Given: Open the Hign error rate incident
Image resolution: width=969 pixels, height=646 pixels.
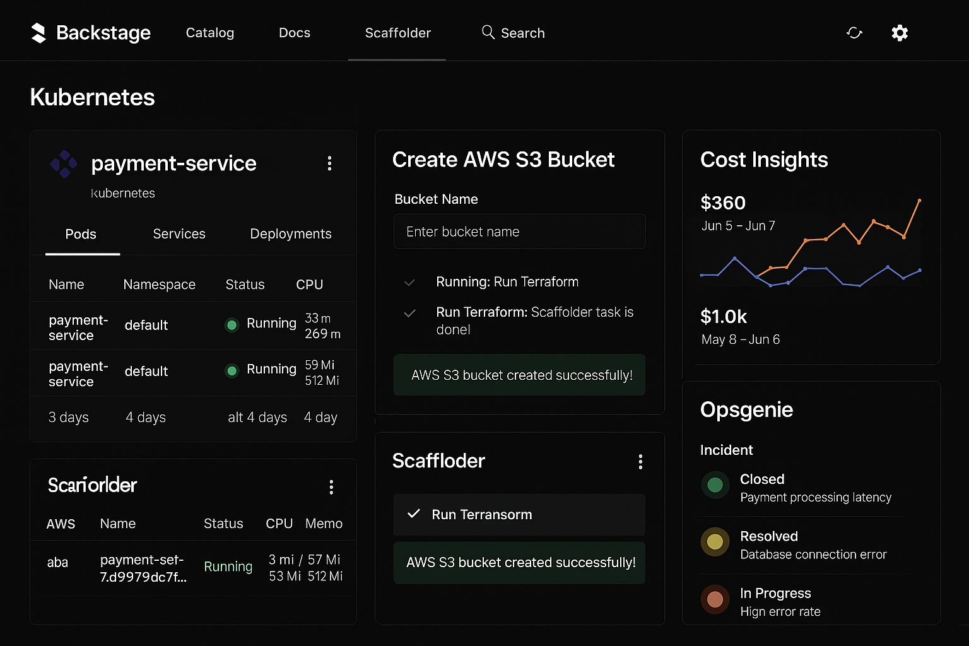Looking at the screenshot, I should point(780,612).
